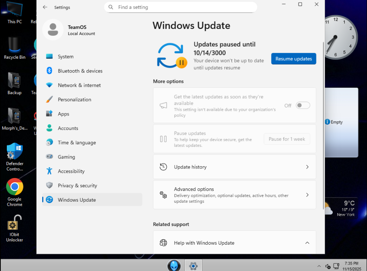Toggle the latest updates switch
This screenshot has height=271, width=367.
(x=303, y=105)
